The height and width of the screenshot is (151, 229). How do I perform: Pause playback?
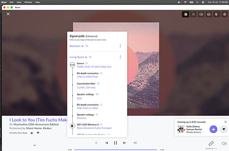coord(115,143)
